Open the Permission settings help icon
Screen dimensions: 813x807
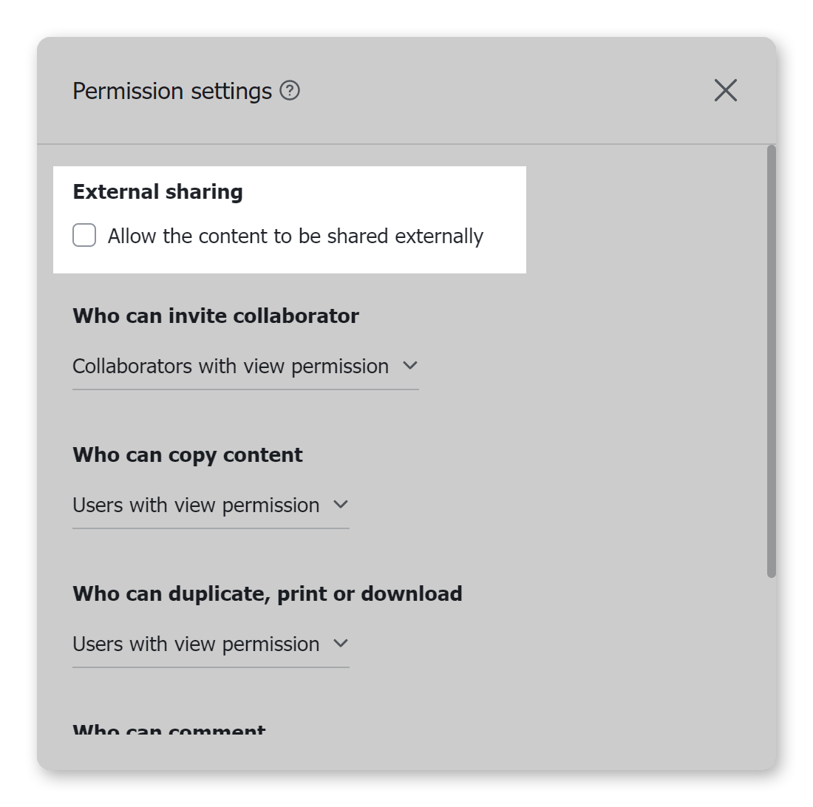290,91
